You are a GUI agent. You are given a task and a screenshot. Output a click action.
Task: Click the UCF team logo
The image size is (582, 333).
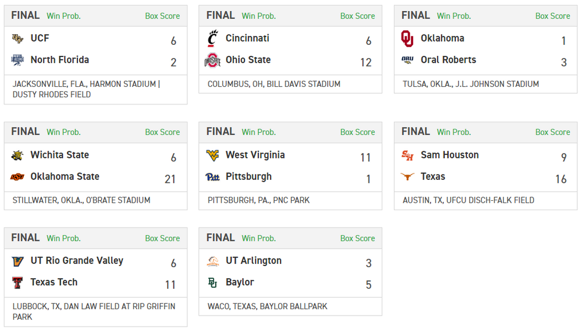tap(17, 38)
